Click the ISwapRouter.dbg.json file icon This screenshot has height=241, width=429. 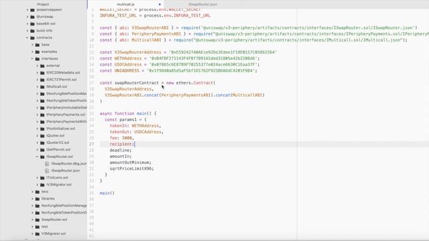pos(47,163)
